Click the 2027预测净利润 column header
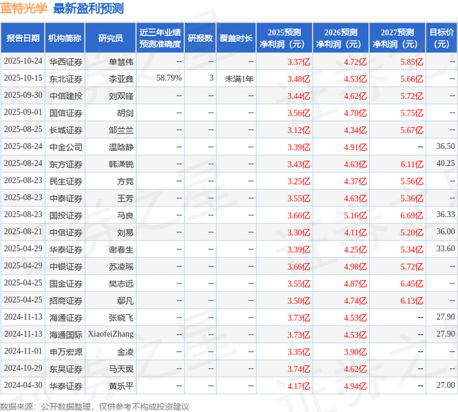Image resolution: width=458 pixels, height=412 pixels. coord(397,38)
